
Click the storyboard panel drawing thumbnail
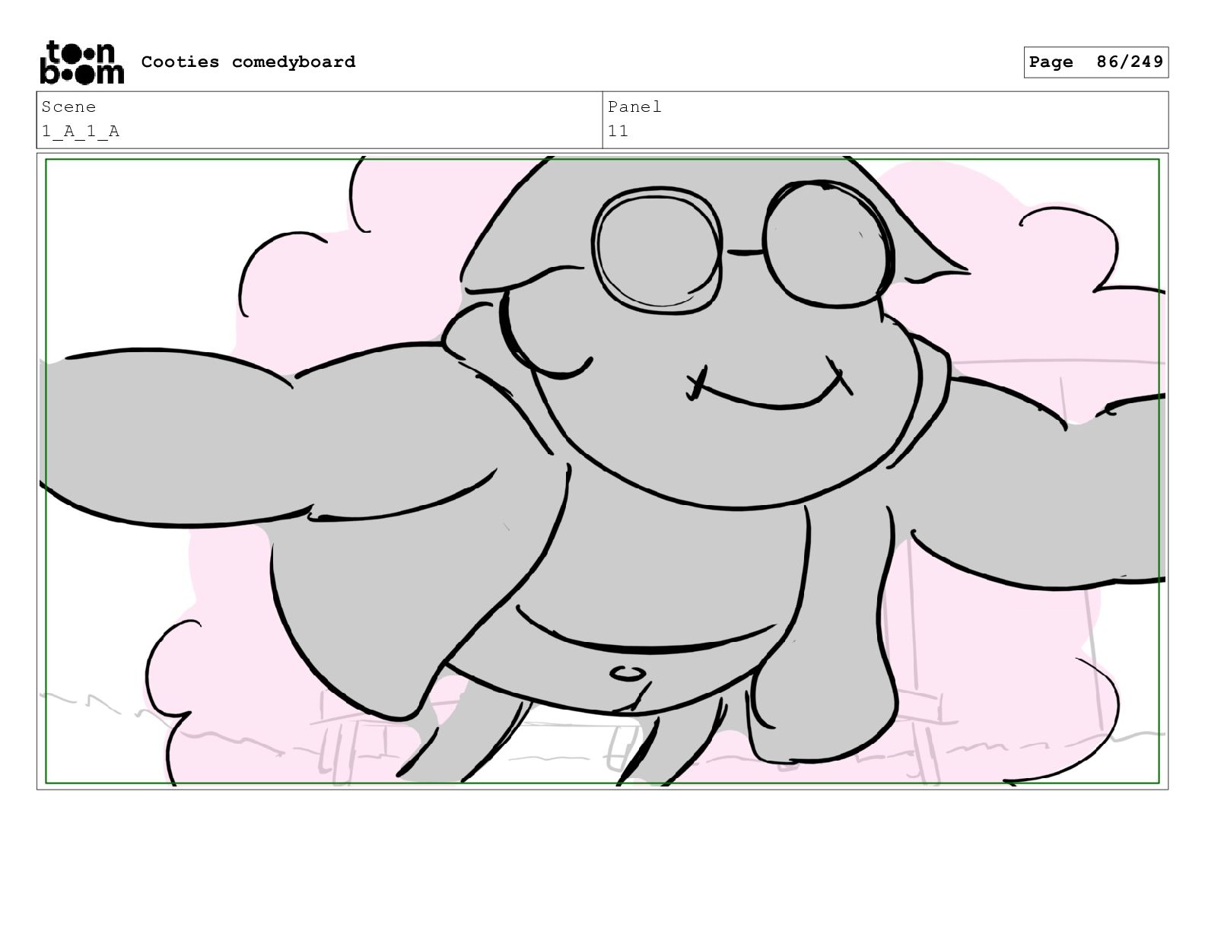[602, 471]
